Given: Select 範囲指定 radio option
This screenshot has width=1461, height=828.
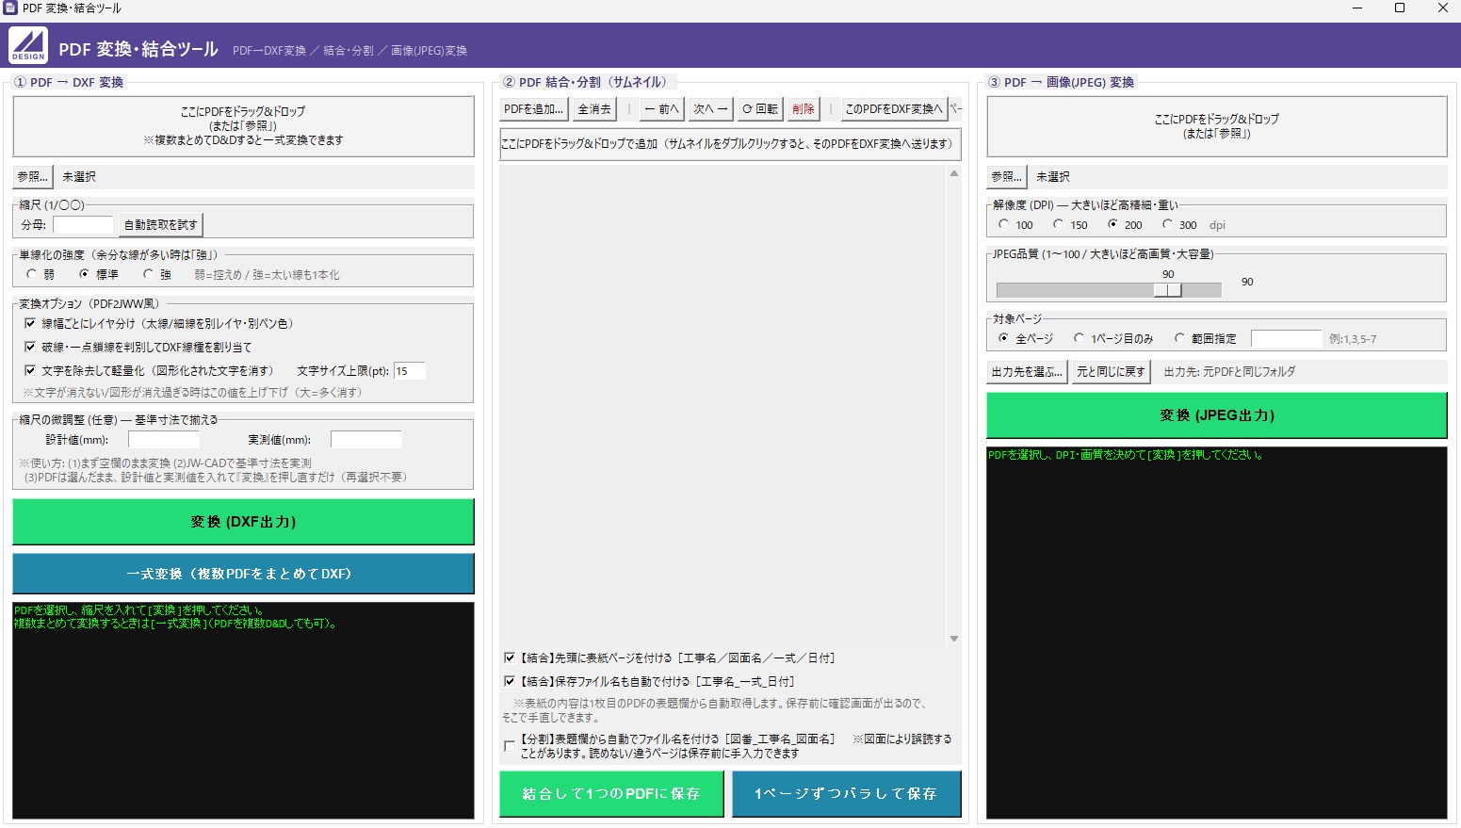Looking at the screenshot, I should 1179,338.
